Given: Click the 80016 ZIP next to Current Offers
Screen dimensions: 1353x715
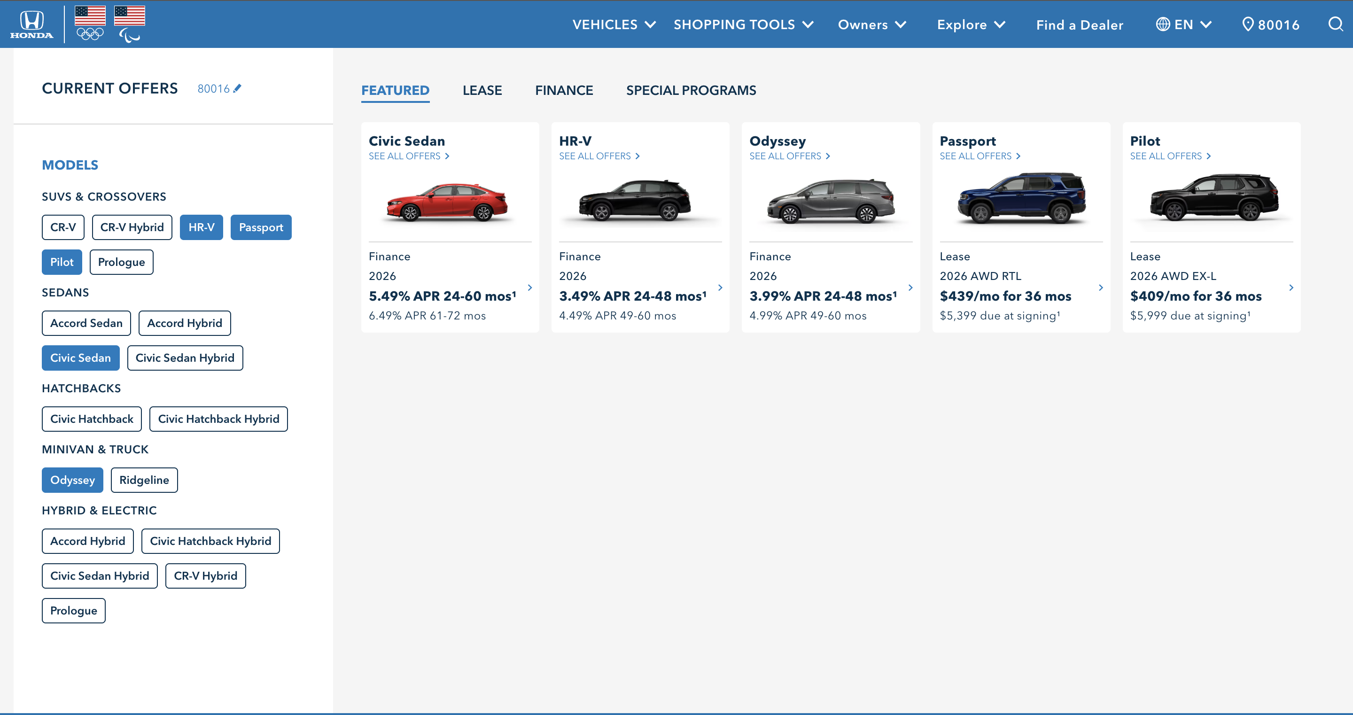Looking at the screenshot, I should coord(213,89).
